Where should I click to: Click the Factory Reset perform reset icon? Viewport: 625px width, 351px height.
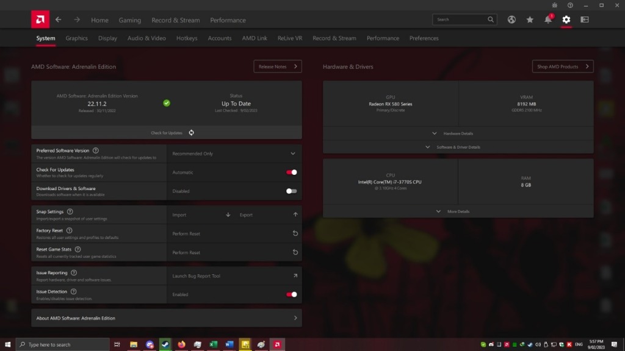click(295, 233)
